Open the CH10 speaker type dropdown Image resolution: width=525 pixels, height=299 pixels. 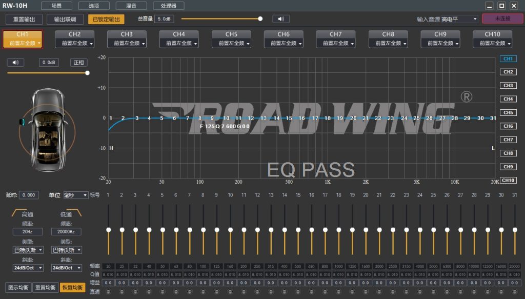click(x=492, y=43)
